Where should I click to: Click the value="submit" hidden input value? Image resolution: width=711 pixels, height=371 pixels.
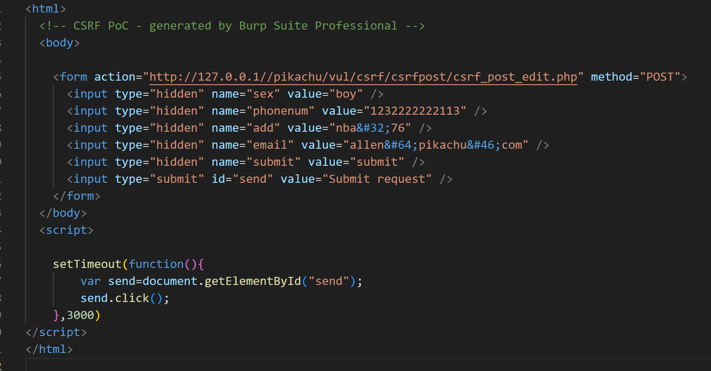tap(356, 162)
